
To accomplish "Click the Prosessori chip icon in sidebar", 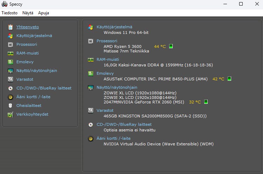I will coord(10,44).
